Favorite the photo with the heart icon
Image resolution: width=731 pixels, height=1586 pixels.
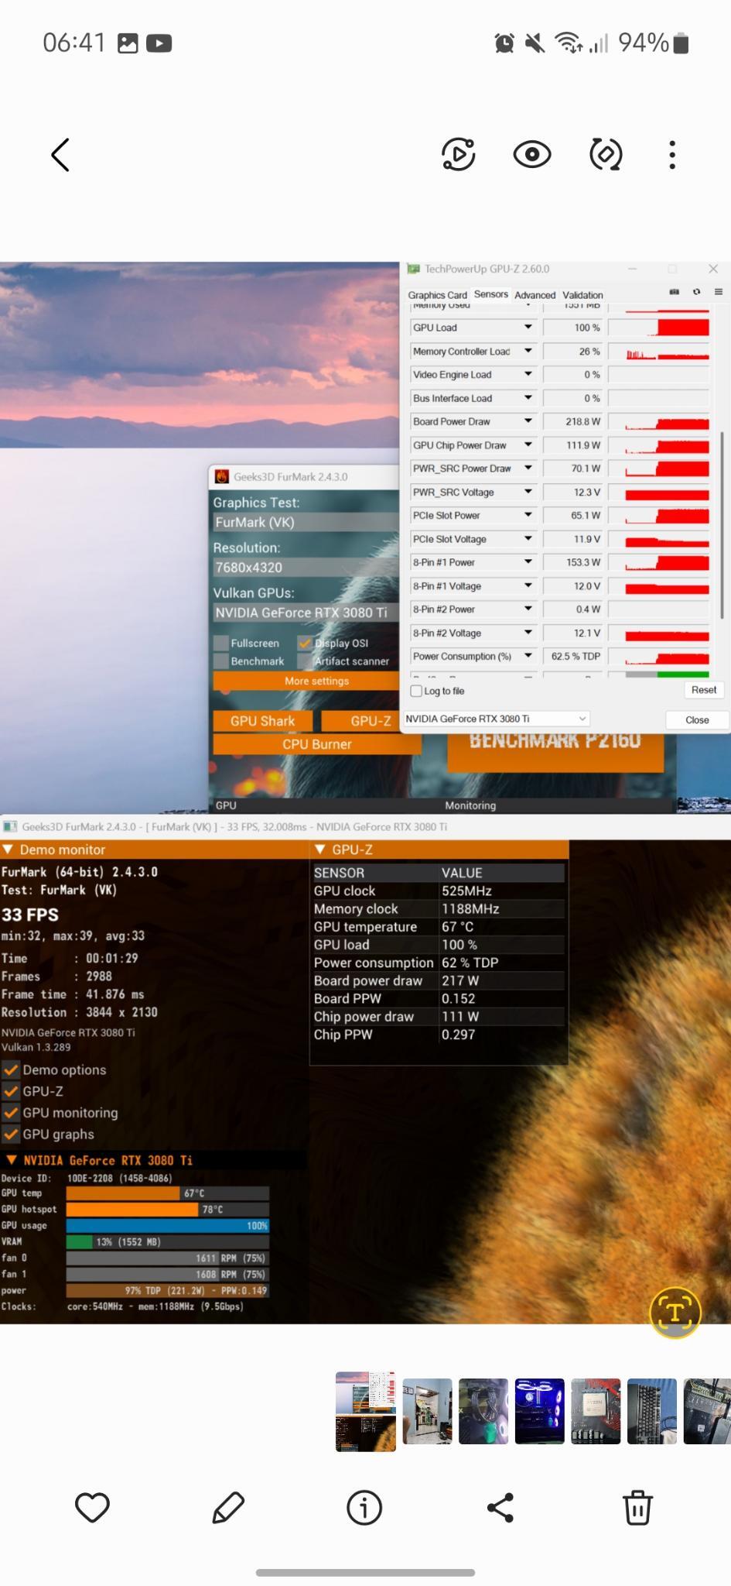tap(92, 1508)
